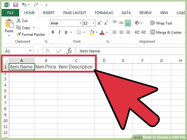Screen dimensions: 187x140
Task: Center text horizontally
Action: pos(121,32)
